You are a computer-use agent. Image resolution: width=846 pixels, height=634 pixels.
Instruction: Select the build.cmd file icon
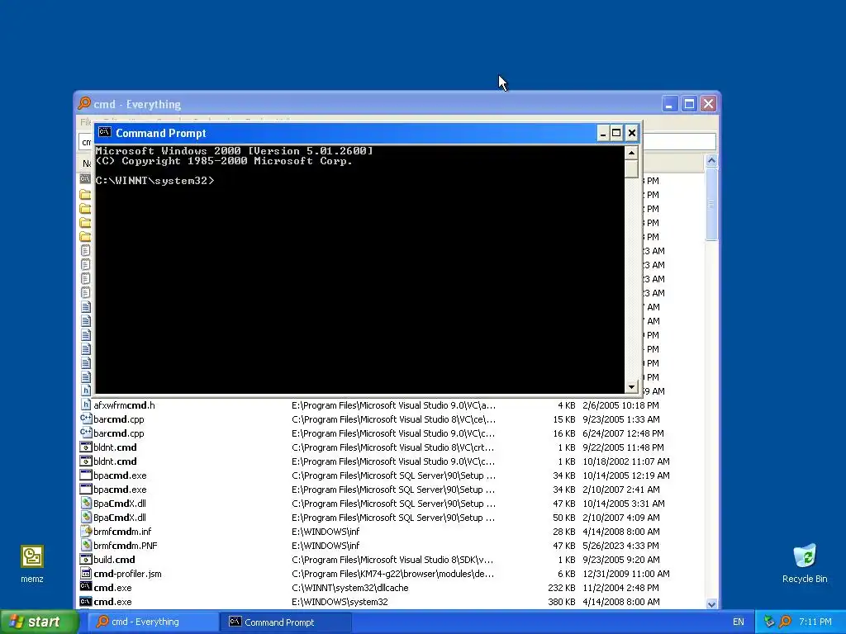(86, 559)
